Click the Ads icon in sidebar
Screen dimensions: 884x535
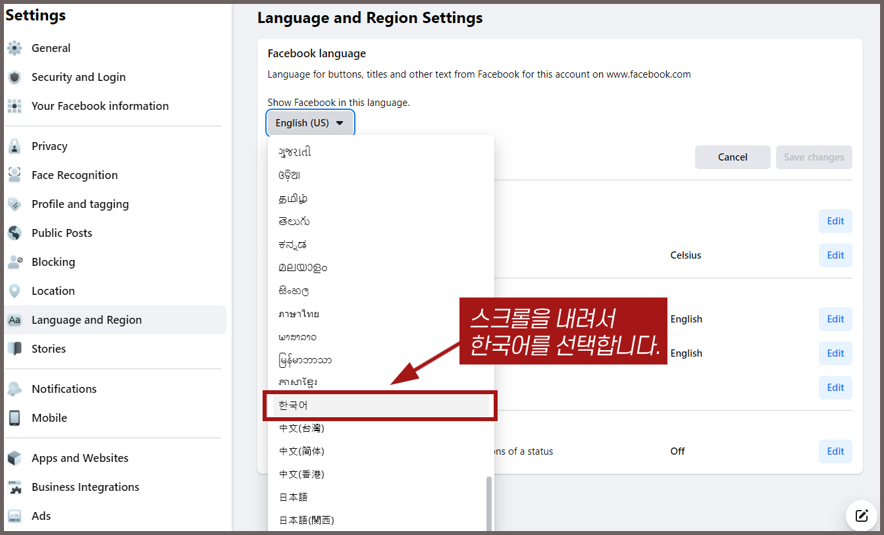pos(14,516)
